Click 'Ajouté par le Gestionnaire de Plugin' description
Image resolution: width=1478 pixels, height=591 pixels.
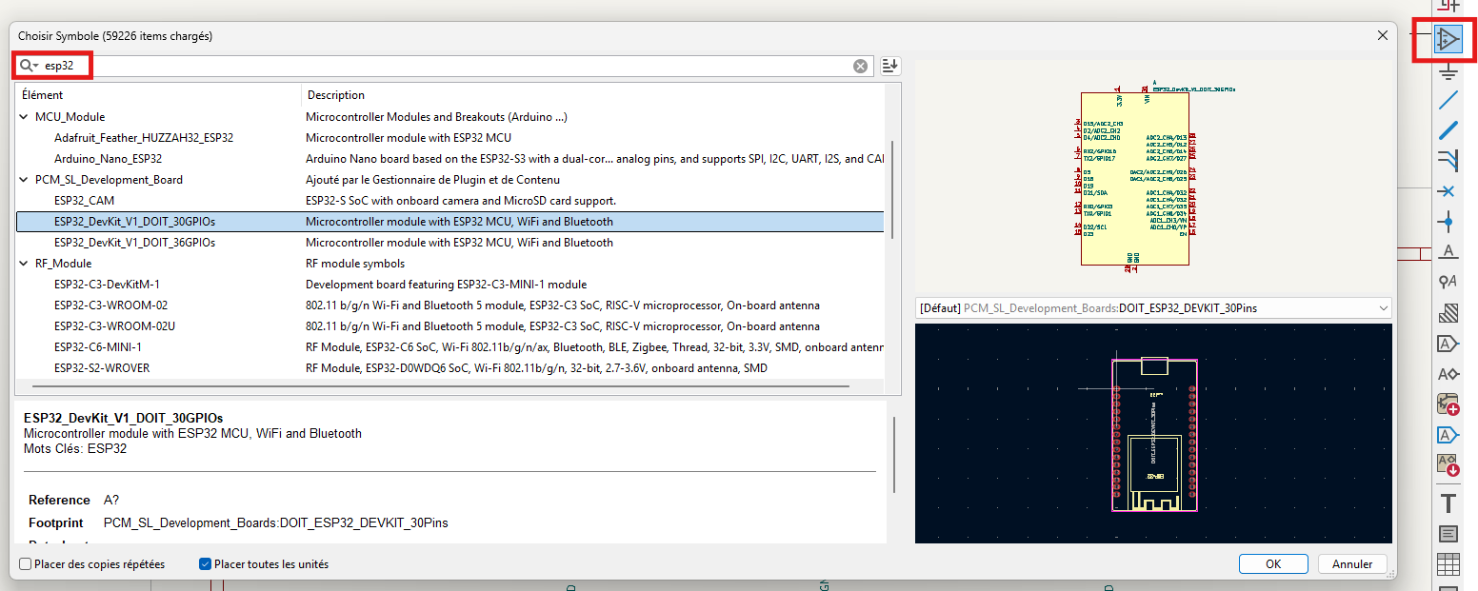tap(433, 180)
